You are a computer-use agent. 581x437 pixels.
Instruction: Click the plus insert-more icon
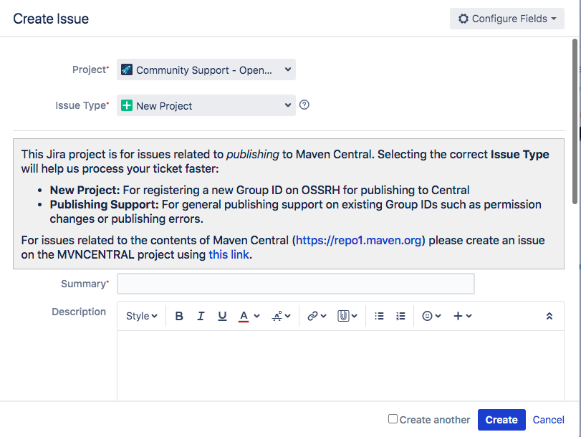[458, 316]
